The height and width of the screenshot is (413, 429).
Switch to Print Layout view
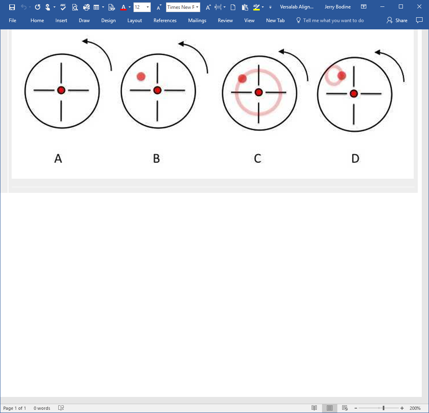(x=329, y=408)
